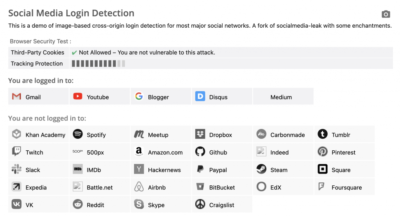
Task: Click the camera screenshot icon
Action: 386,14
